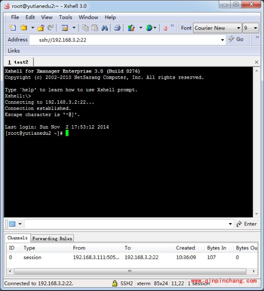
Task: Click the Go button
Action: coord(236,39)
